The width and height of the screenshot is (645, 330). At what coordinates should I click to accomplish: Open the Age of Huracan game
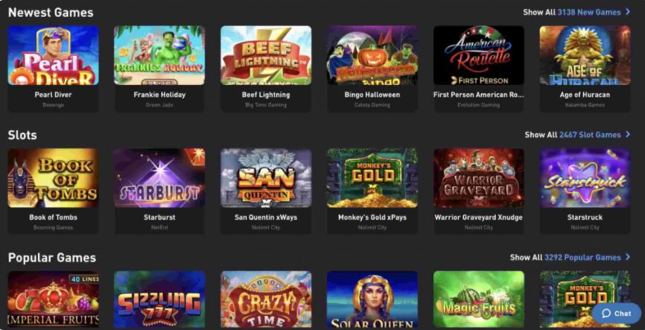click(585, 55)
